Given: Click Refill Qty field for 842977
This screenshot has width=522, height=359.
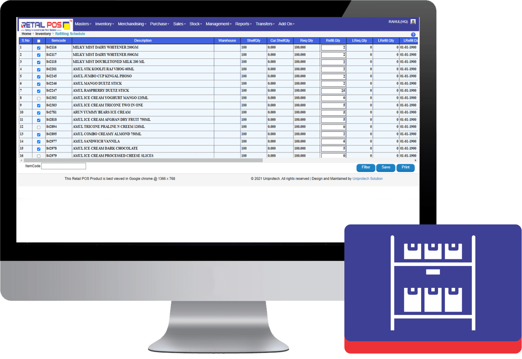Looking at the screenshot, I should (x=333, y=141).
